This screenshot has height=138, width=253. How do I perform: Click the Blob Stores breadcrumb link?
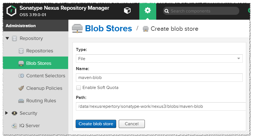pyautogui.click(x=108, y=29)
